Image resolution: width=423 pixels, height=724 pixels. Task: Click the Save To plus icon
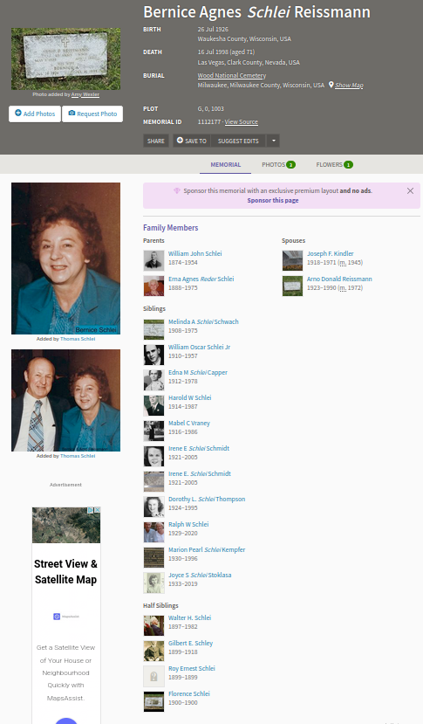(x=180, y=141)
